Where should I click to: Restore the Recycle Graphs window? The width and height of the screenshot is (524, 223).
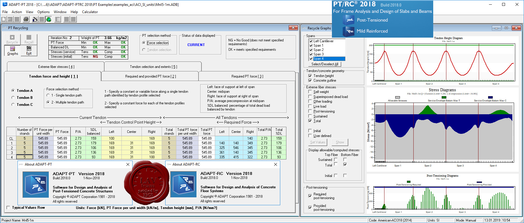click(x=506, y=28)
